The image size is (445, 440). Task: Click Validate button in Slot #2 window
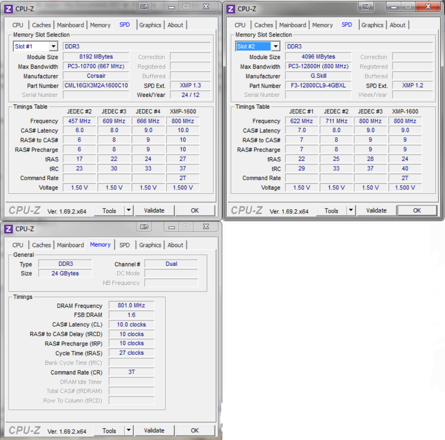click(x=376, y=211)
